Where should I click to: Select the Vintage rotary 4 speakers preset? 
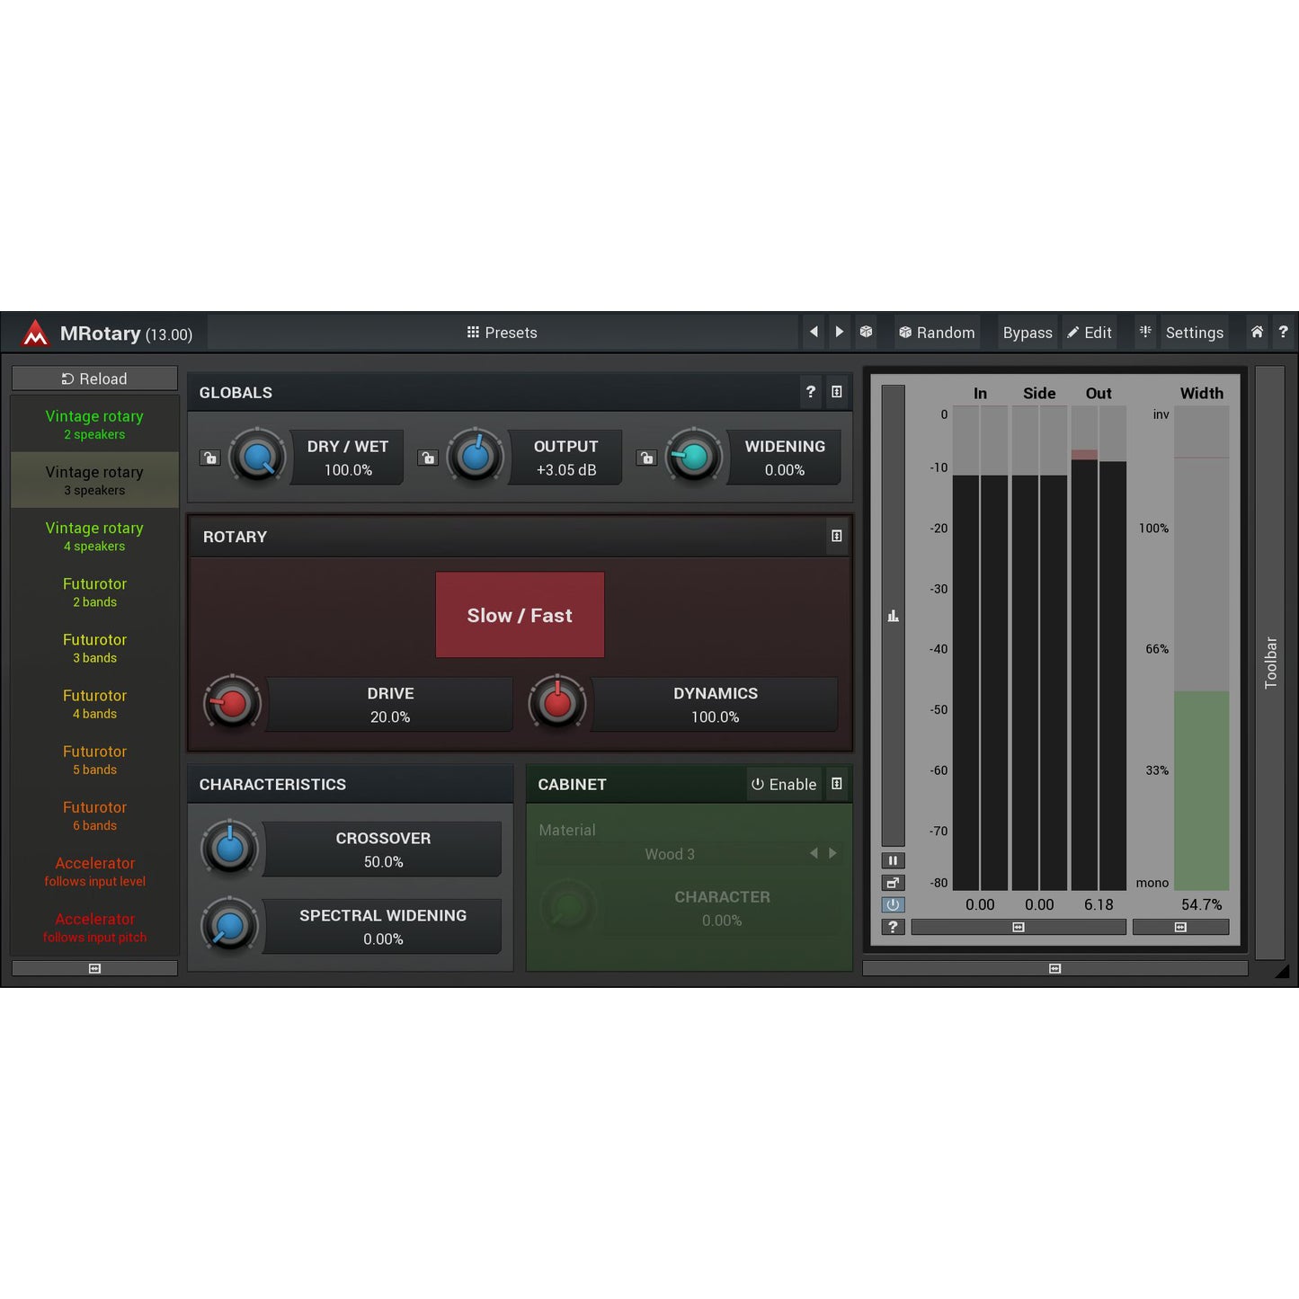pos(94,537)
